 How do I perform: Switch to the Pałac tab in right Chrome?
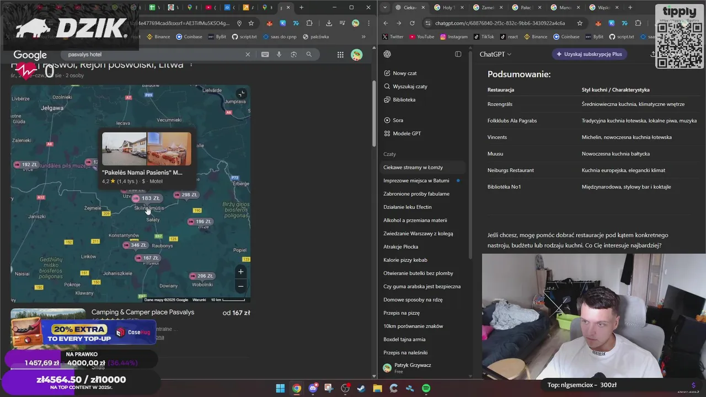pos(526,8)
